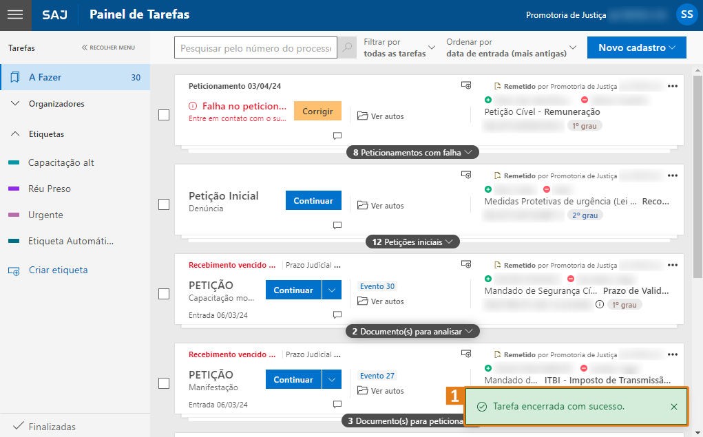Image resolution: width=703 pixels, height=437 pixels.
Task: Check the Manifestação petition card checkbox
Action: [163, 383]
